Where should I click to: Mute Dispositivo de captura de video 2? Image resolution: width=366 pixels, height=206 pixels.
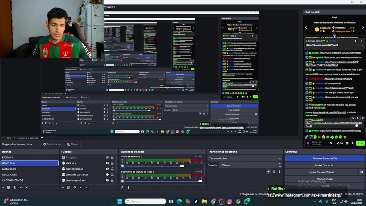(123, 181)
